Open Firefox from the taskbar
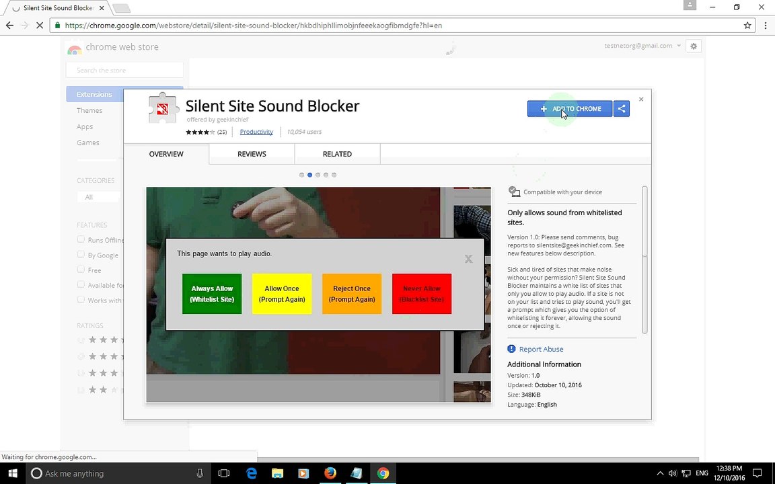 (330, 473)
